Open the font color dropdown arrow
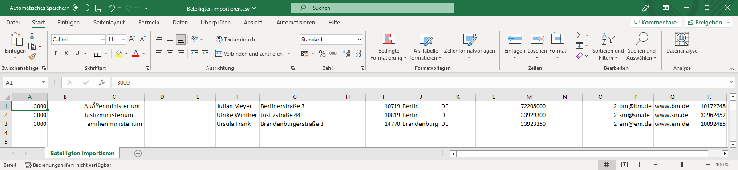Viewport: 738px width, 170px height. click(x=144, y=53)
